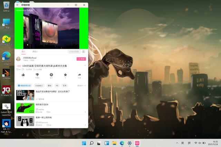Dislike the video with the thumbs-down icon

[x=37, y=75]
